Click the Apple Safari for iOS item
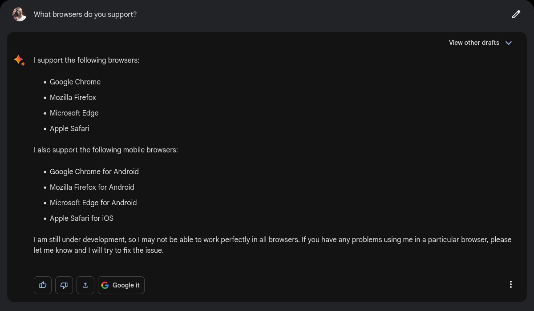The width and height of the screenshot is (534, 311). [x=81, y=218]
